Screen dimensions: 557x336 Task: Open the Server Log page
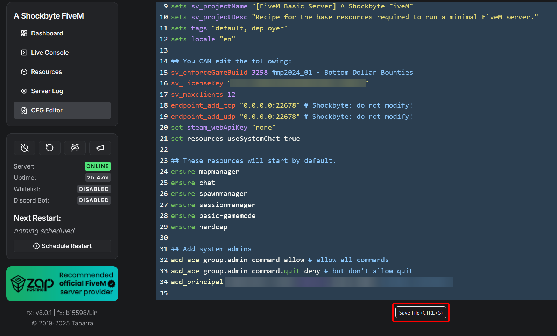coord(62,91)
